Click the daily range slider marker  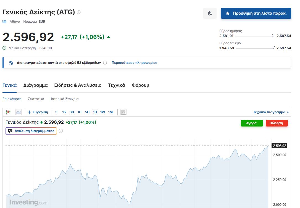tap(273, 35)
